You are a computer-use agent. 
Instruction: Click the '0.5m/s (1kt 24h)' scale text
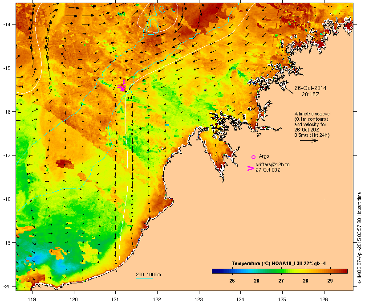coord(312,135)
